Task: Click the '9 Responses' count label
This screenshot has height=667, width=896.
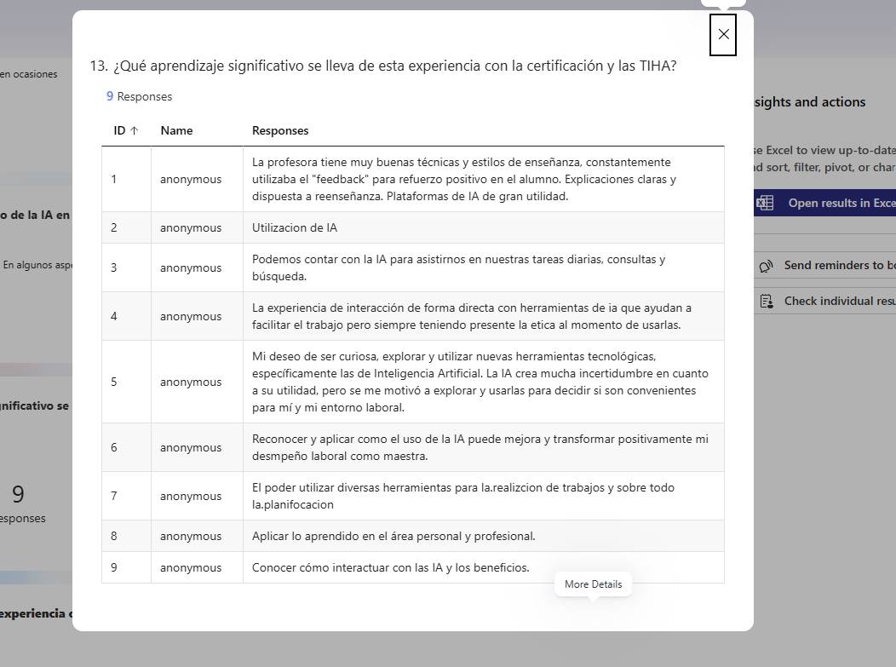Action: click(140, 96)
